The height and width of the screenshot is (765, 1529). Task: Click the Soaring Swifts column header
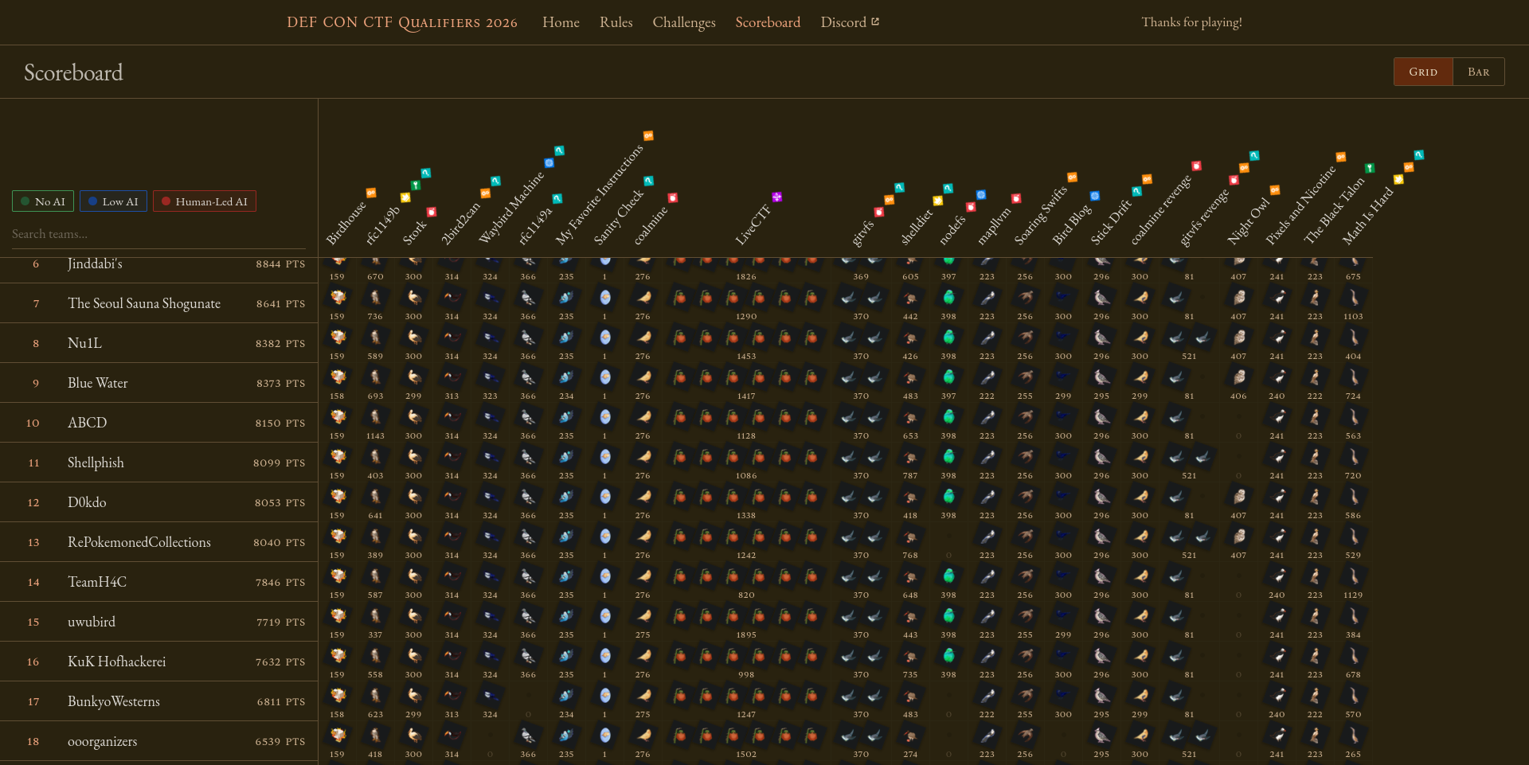tap(1041, 215)
